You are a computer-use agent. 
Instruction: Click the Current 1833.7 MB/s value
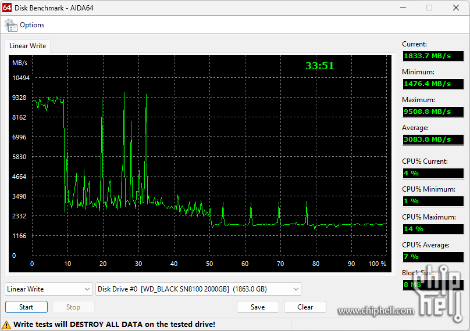point(433,56)
